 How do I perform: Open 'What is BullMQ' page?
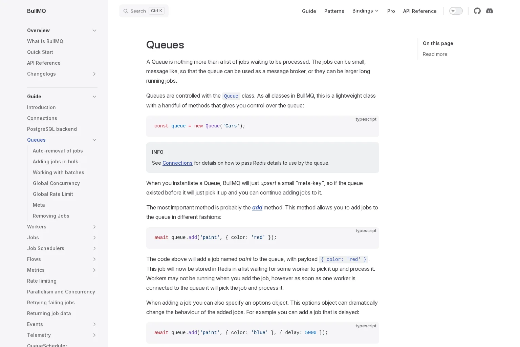(45, 41)
